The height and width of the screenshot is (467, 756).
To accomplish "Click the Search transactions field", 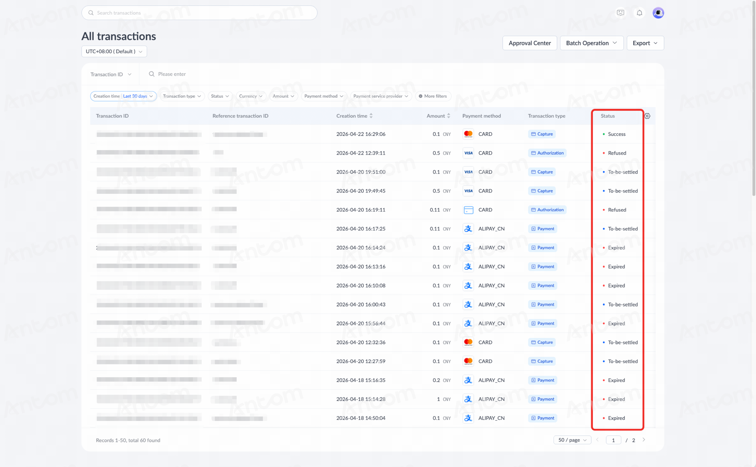I will pos(199,13).
